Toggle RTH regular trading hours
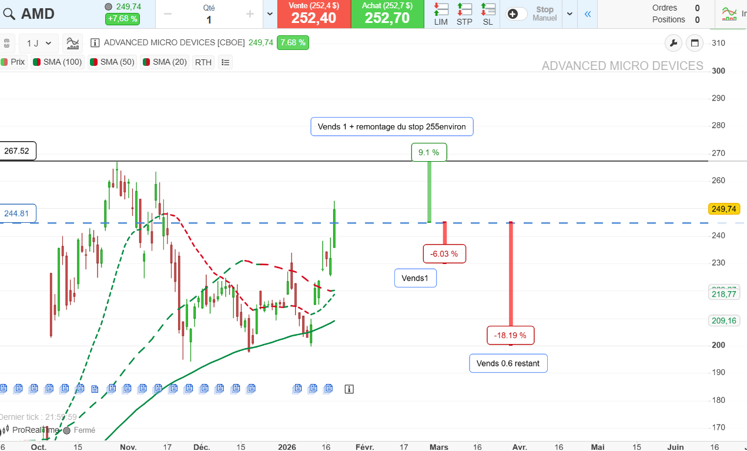Screen dimensions: 747x451 pos(203,62)
